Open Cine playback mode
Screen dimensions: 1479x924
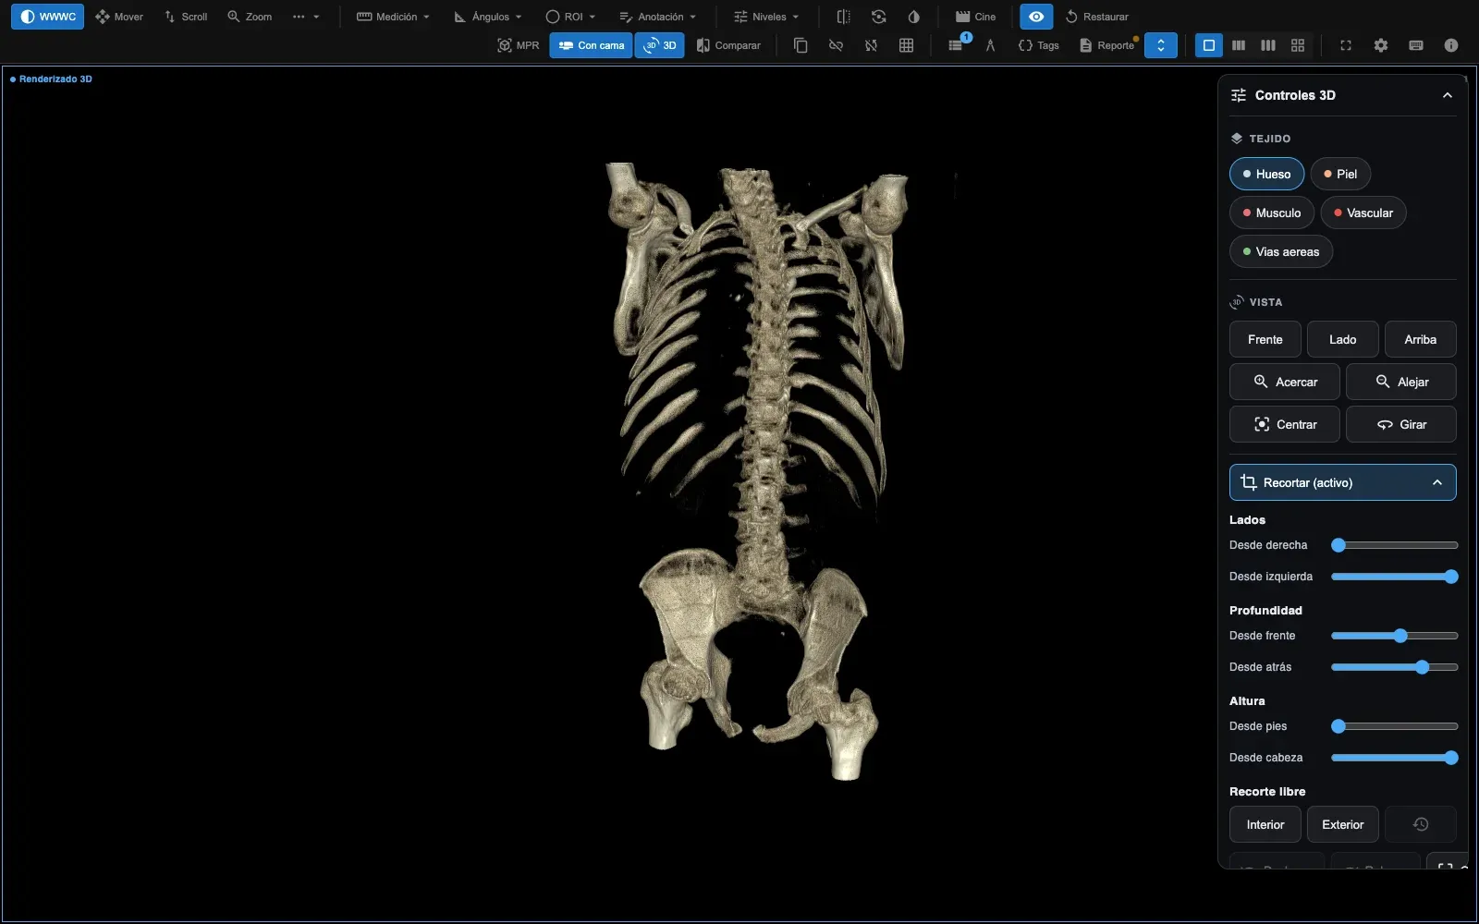tap(975, 17)
